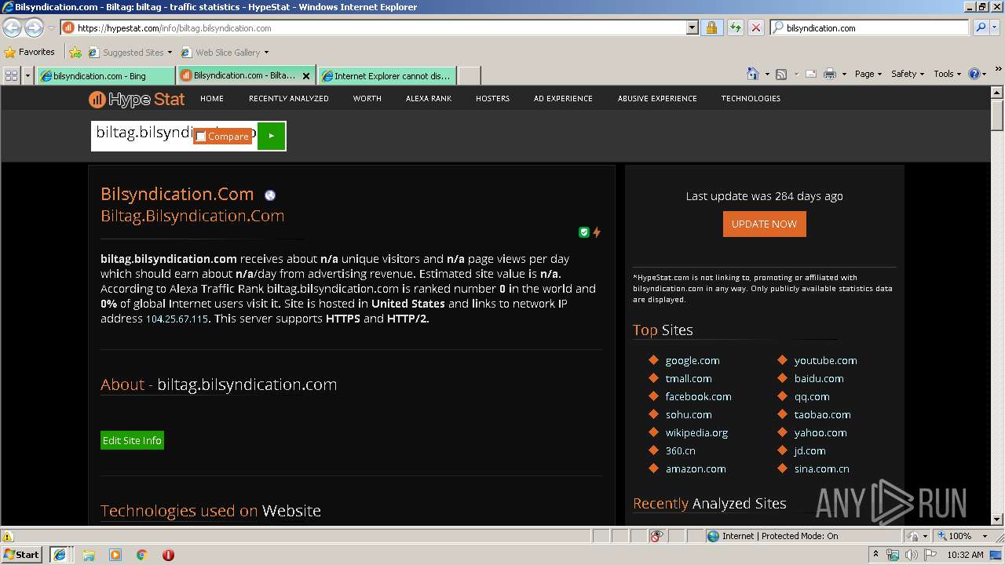The image size is (1005, 565).
Task: Open the AD EXPERIENCE menu item
Action: click(563, 99)
